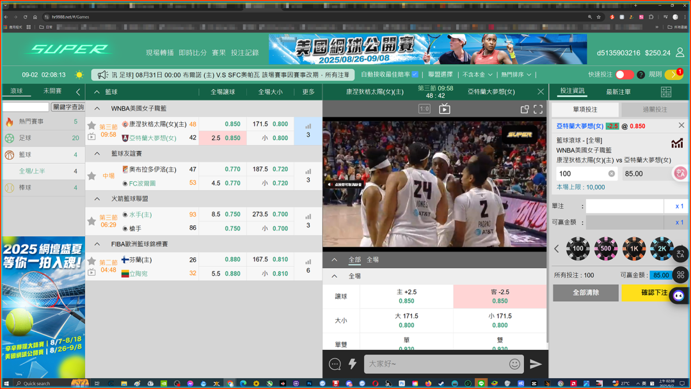
Task: Collapse the 全場 bet types section
Action: point(335,276)
